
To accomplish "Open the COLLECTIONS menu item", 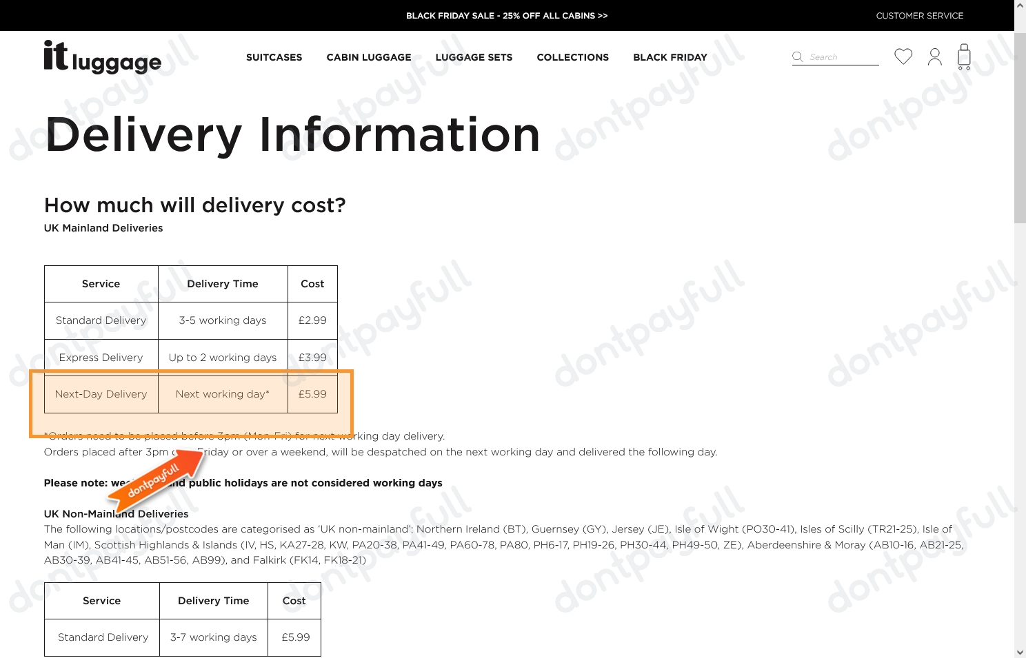I will coord(572,57).
